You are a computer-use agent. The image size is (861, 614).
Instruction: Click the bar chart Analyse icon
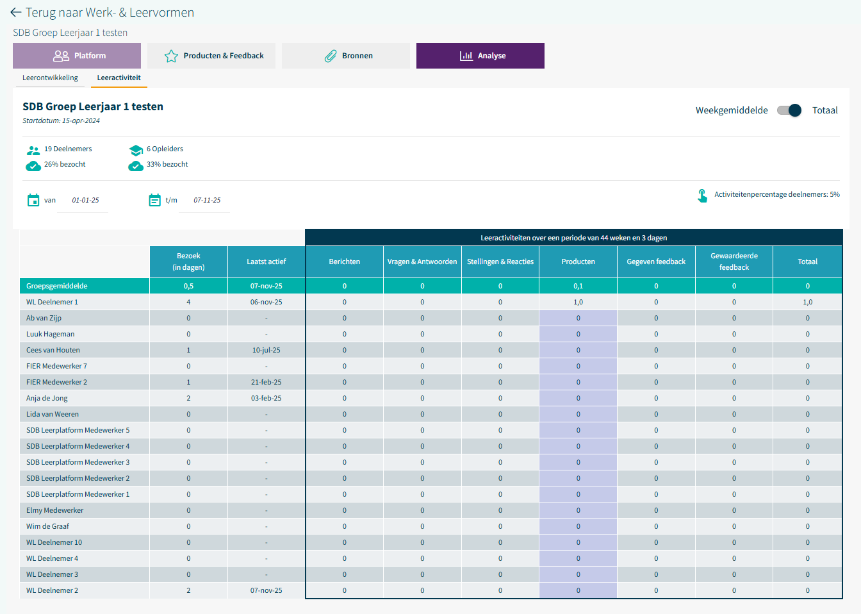[x=466, y=56]
